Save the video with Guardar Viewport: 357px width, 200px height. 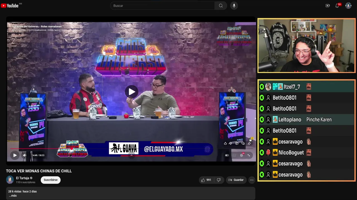pyautogui.click(x=236, y=180)
